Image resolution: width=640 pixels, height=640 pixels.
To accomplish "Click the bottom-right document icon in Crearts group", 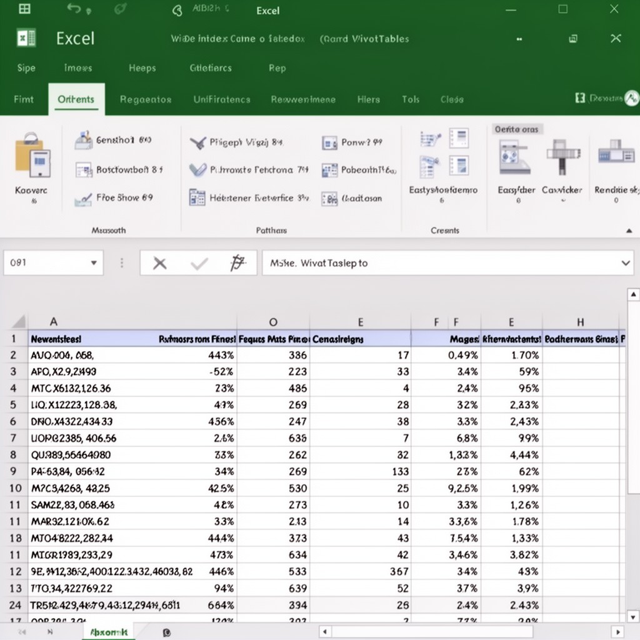I will 459,166.
